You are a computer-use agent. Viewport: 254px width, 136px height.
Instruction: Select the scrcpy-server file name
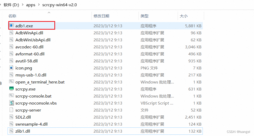[28, 110]
